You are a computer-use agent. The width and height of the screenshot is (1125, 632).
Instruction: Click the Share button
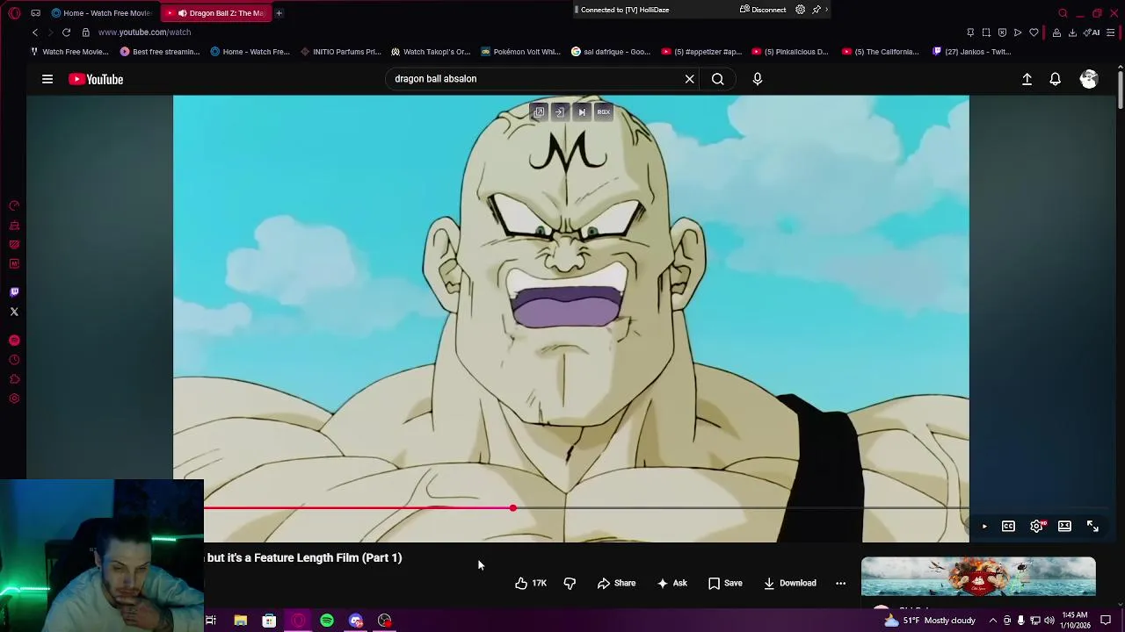coord(616,583)
